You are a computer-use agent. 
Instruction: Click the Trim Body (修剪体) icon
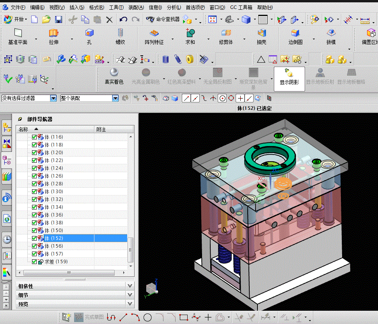226,33
